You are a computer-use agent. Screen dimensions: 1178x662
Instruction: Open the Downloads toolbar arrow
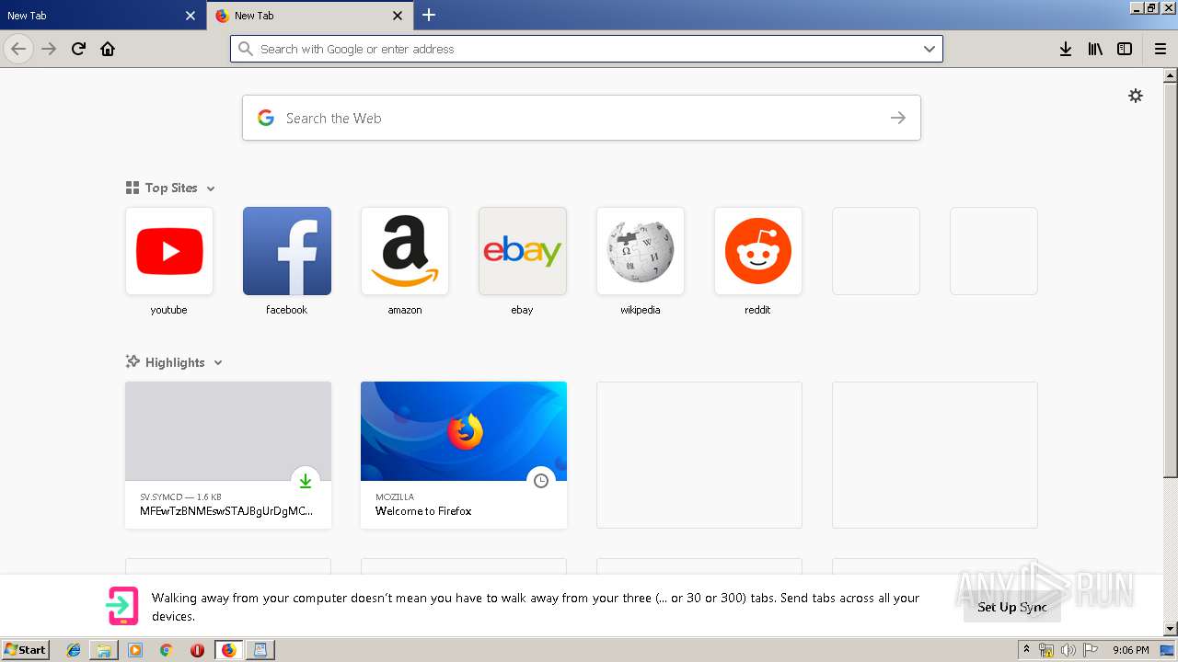pos(1066,49)
